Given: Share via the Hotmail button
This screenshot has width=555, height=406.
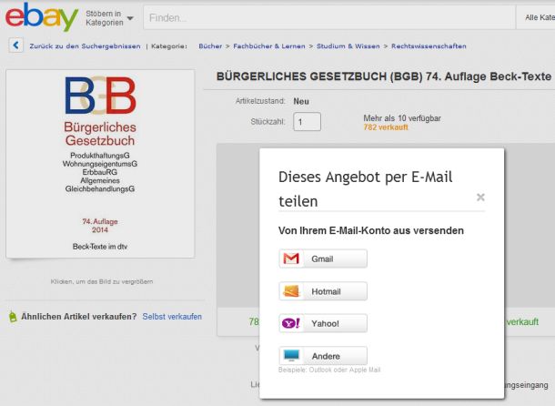Looking at the screenshot, I should [323, 291].
